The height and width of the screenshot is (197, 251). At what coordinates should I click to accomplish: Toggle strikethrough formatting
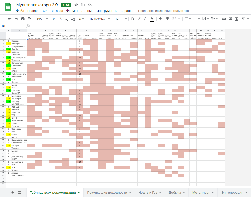click(x=145, y=19)
